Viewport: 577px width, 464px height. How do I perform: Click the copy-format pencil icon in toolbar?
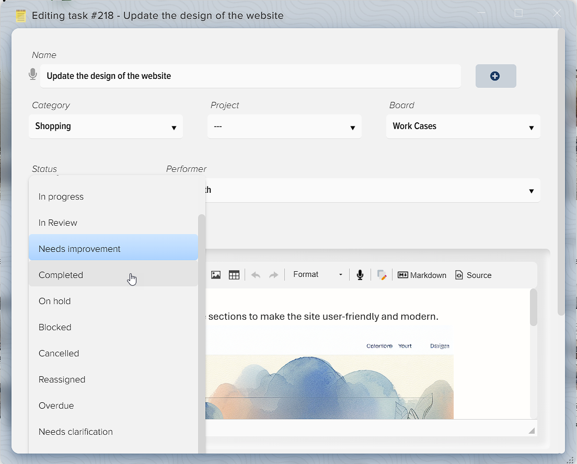click(382, 275)
